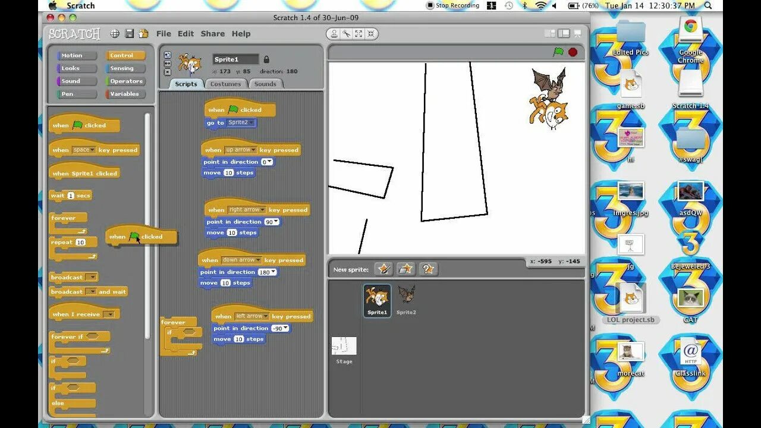Open the File menu
The height and width of the screenshot is (428, 761).
[x=163, y=34]
